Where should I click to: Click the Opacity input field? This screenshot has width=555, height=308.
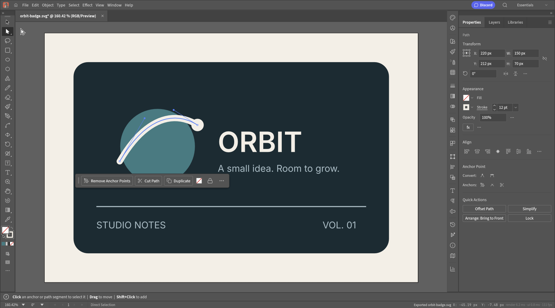pos(493,118)
